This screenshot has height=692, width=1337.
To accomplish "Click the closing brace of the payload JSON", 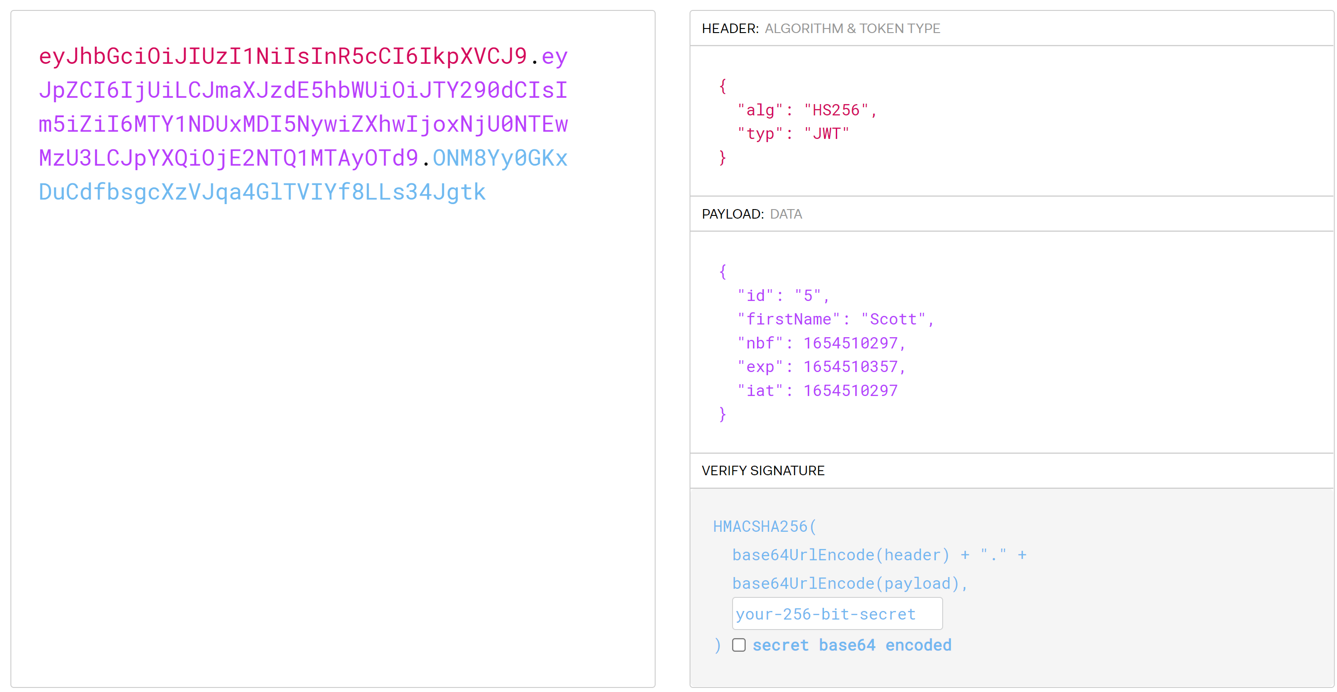I will tap(723, 414).
